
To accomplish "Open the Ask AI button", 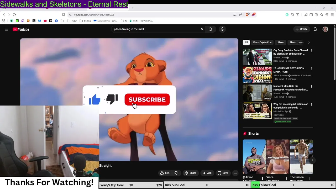I will (x=207, y=173).
